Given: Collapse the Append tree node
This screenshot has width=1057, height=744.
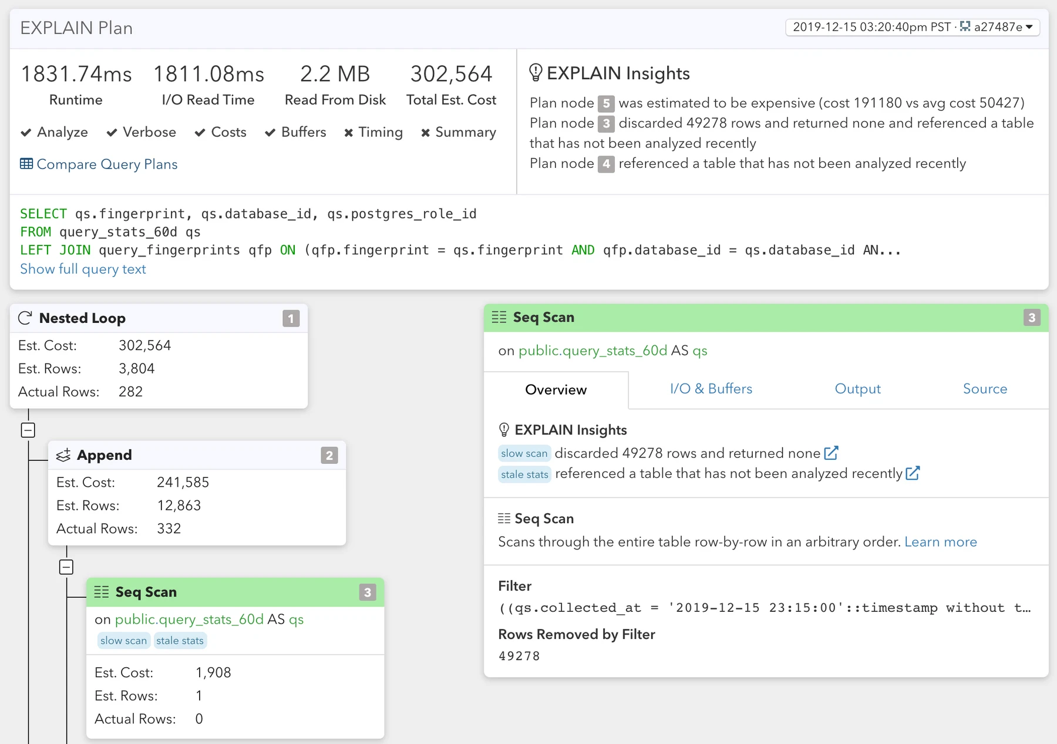Looking at the screenshot, I should coord(66,567).
